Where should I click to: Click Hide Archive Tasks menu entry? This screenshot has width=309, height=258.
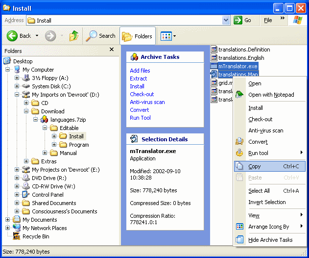coord(270,240)
